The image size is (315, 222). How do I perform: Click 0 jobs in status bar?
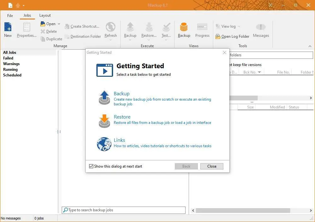pos(39,218)
